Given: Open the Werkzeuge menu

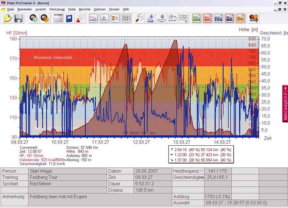Looking at the screenshot, I should pos(57,10).
